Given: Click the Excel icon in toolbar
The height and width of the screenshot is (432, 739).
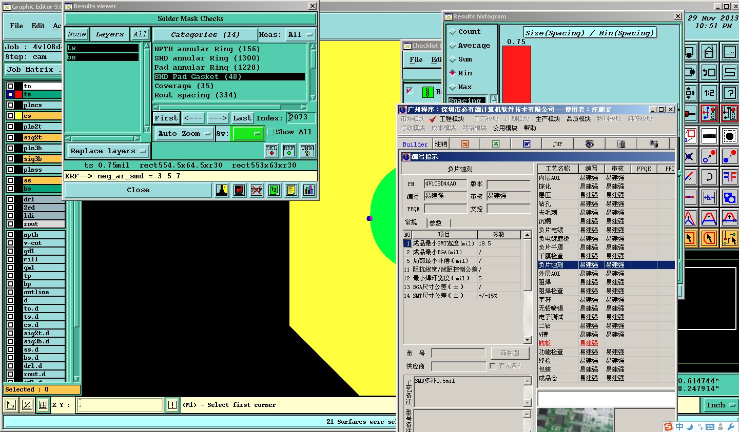Looking at the screenshot, I should click(x=496, y=144).
